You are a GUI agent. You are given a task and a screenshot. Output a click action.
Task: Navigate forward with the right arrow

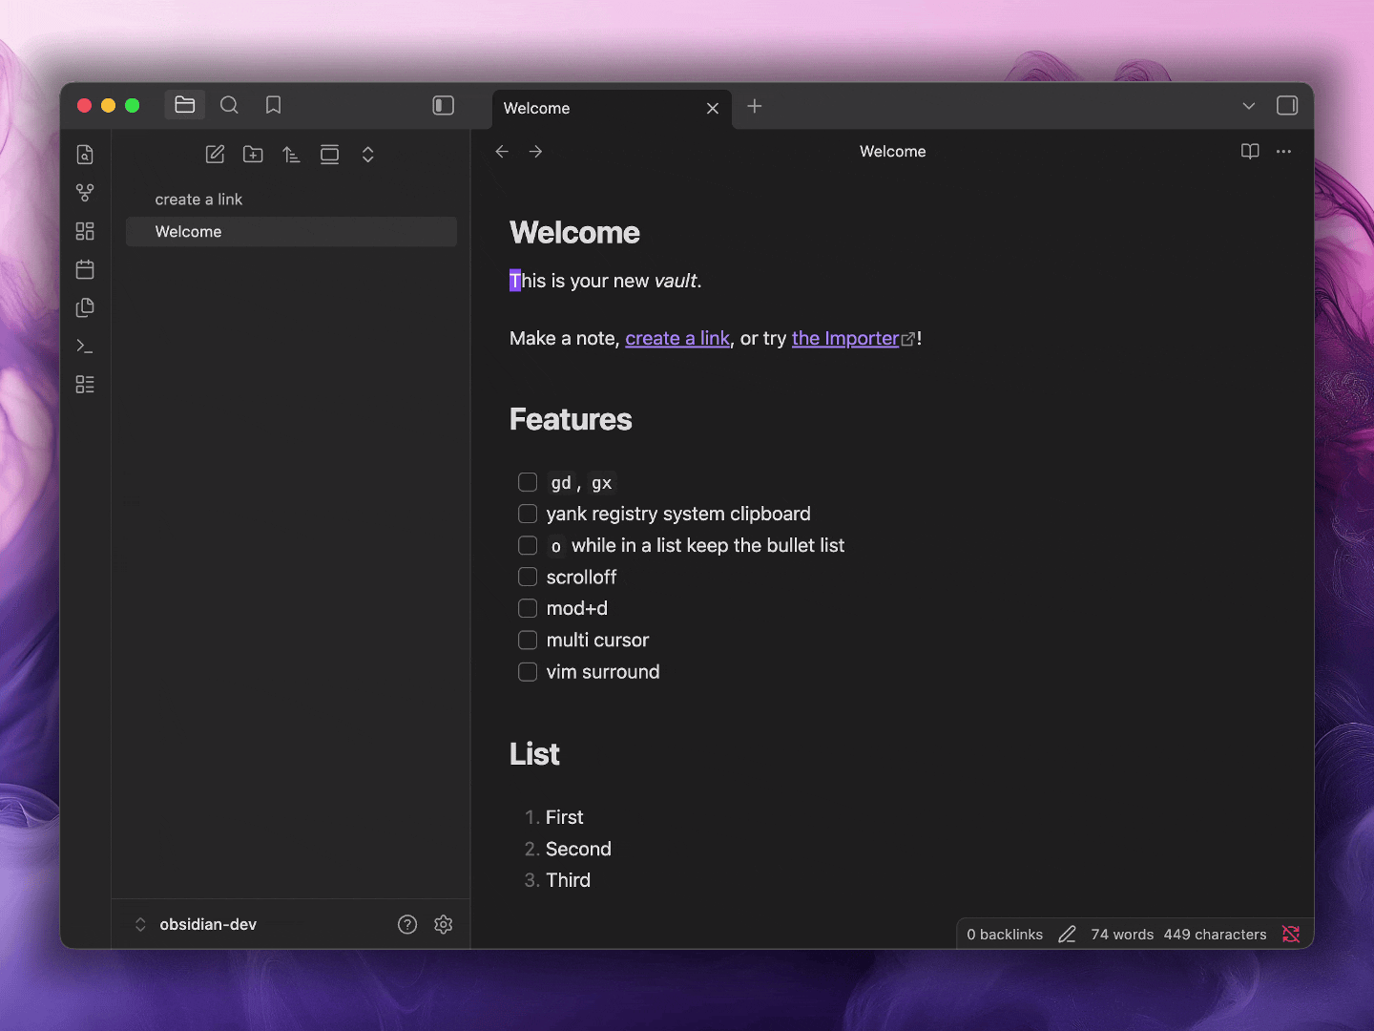click(535, 152)
